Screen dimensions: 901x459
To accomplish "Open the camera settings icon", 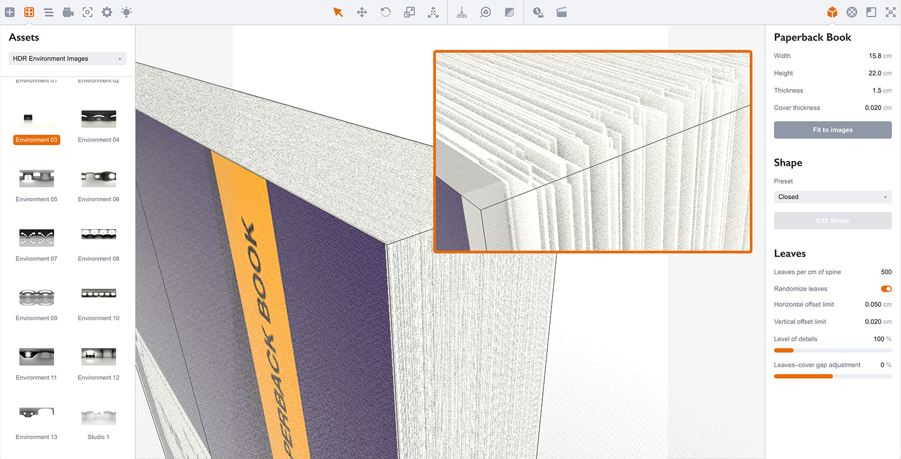I will pyautogui.click(x=68, y=12).
